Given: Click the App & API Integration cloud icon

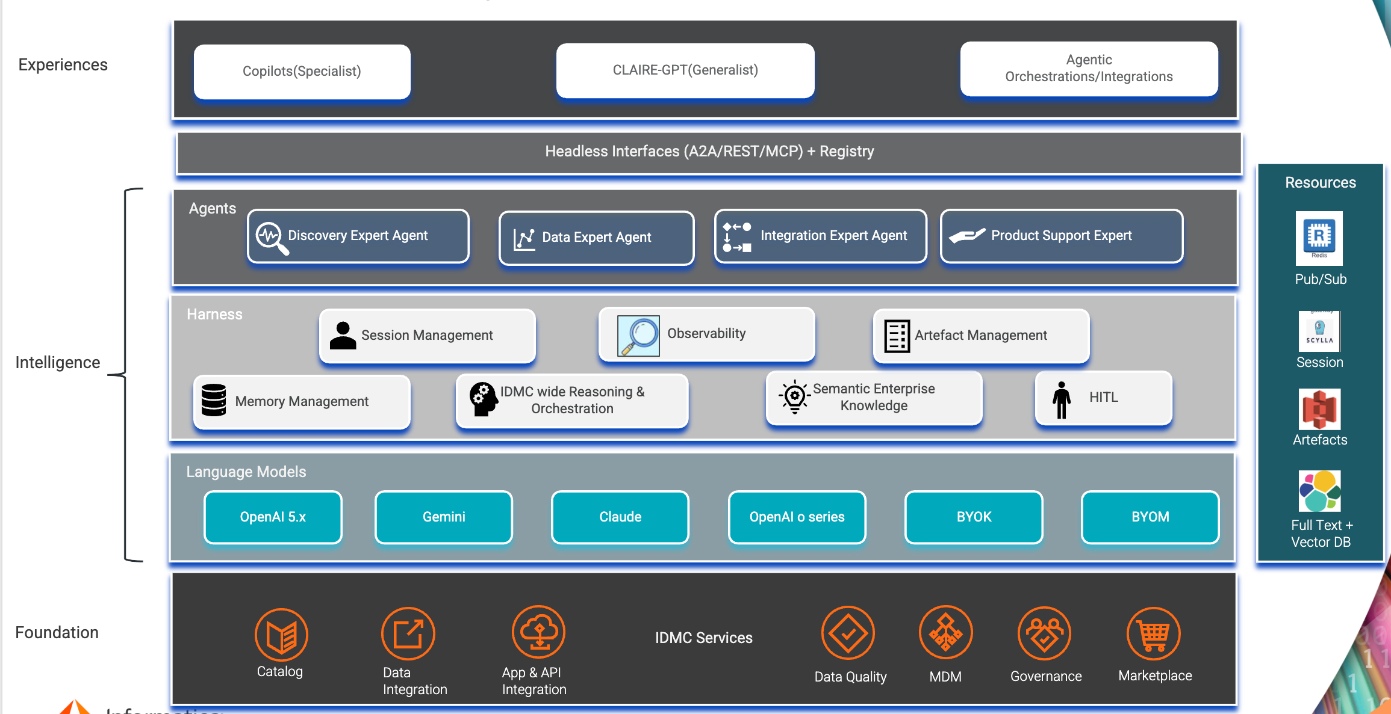Looking at the screenshot, I should tap(539, 632).
